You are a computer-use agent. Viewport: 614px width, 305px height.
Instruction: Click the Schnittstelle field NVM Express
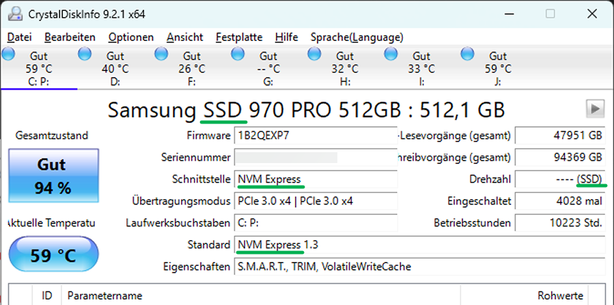316,179
